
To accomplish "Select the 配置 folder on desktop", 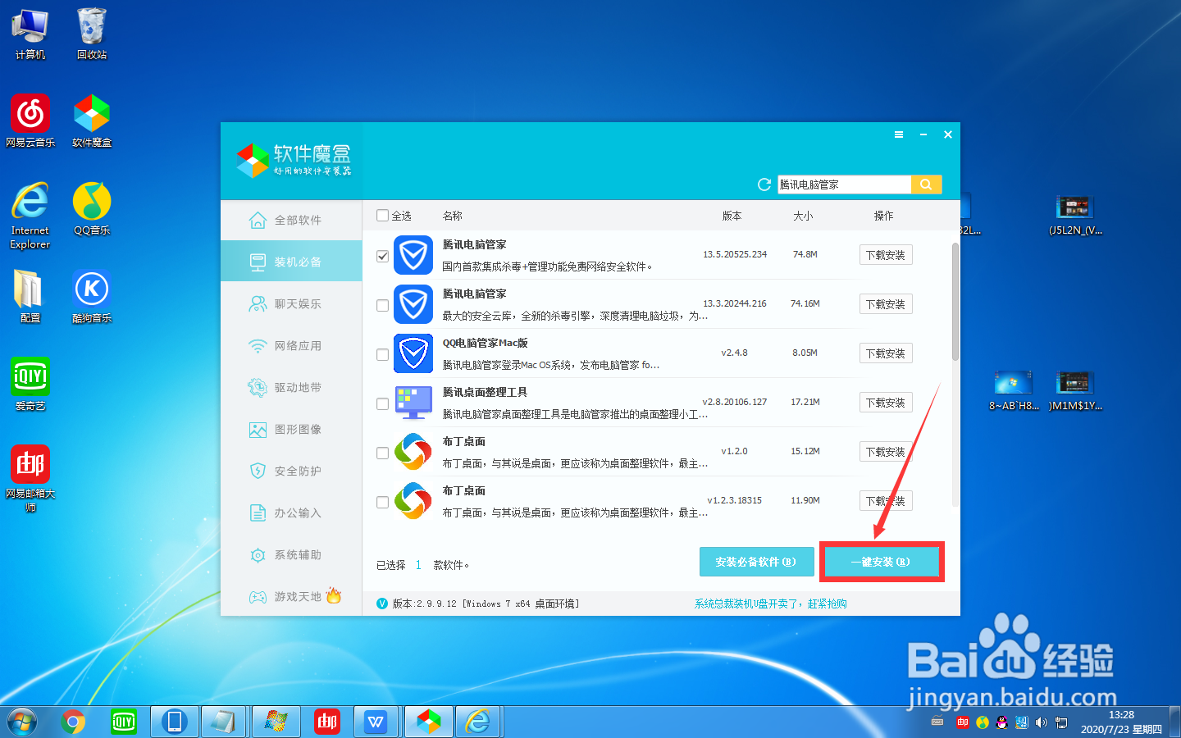I will point(30,296).
